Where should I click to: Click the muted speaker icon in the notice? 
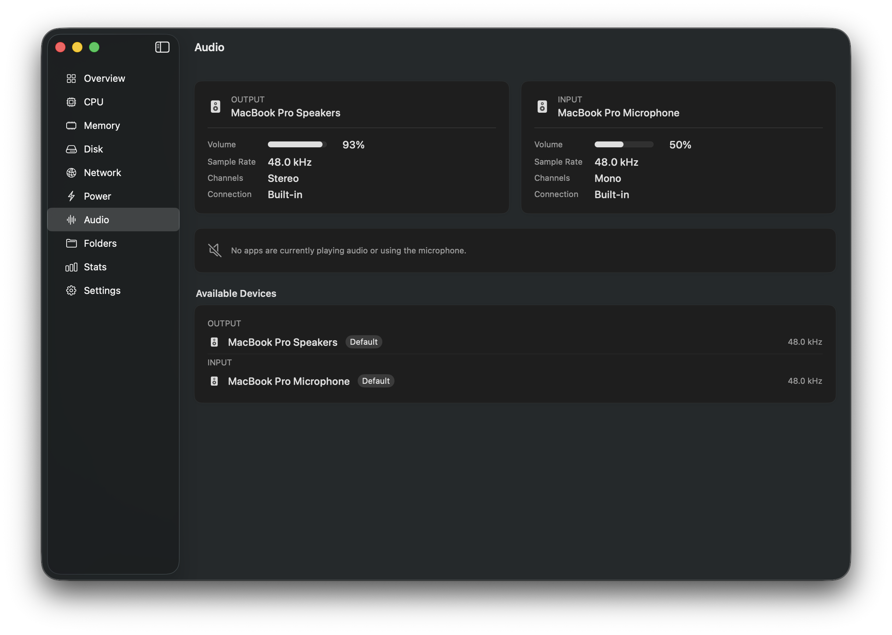215,250
